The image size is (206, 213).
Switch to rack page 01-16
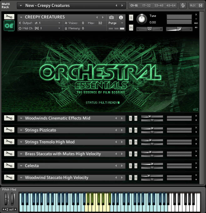134,6
